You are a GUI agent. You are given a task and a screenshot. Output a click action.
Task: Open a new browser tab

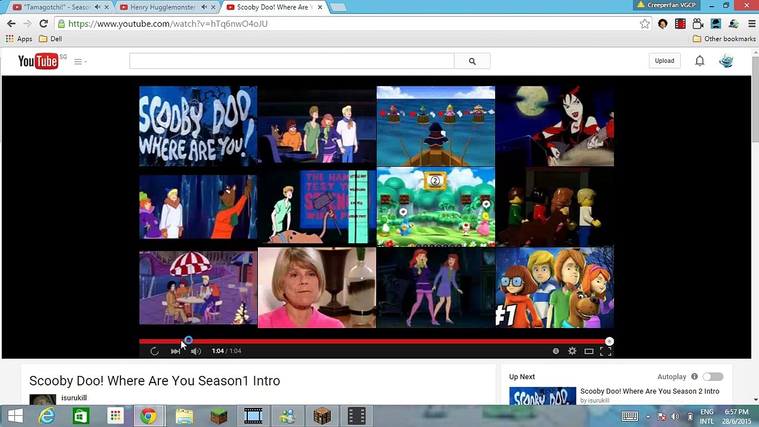(338, 7)
